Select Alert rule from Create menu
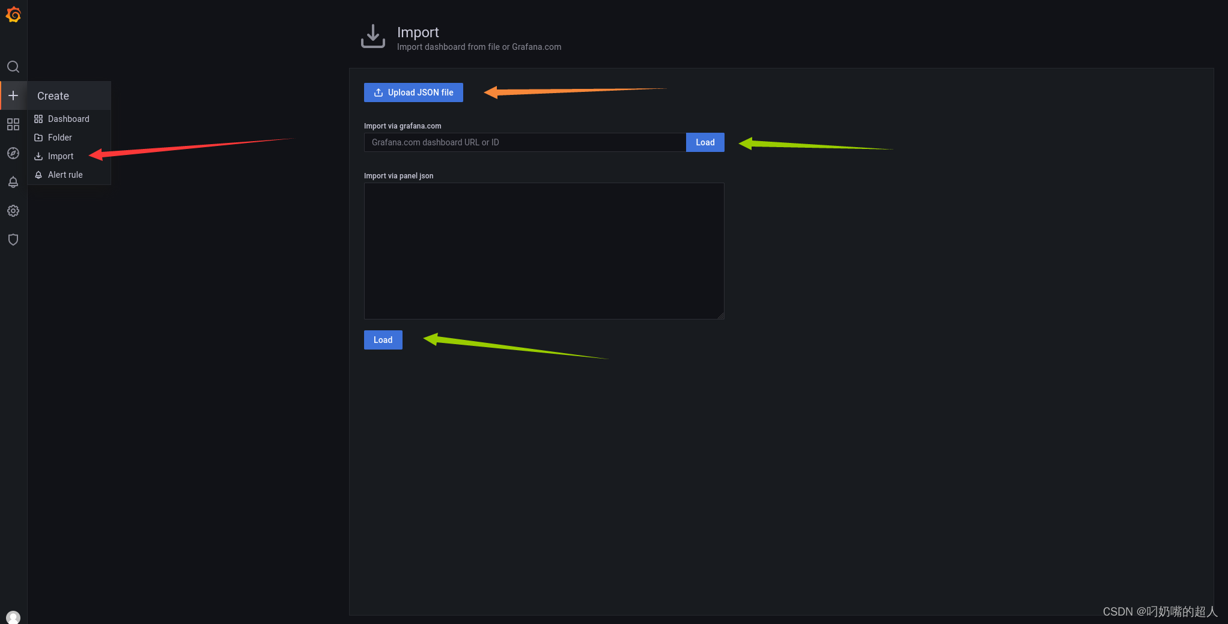1228x624 pixels. coord(69,175)
